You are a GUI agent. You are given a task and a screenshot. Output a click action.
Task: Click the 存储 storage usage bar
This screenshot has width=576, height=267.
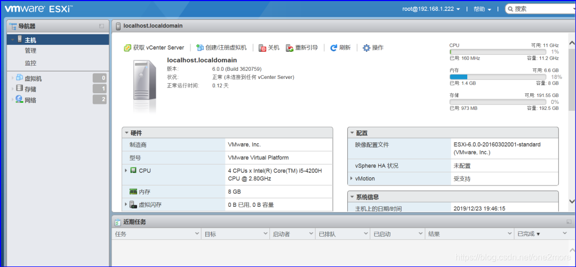click(498, 102)
